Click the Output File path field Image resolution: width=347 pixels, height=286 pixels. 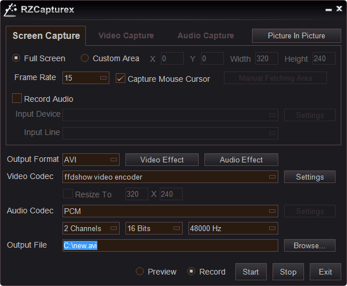click(x=170, y=245)
